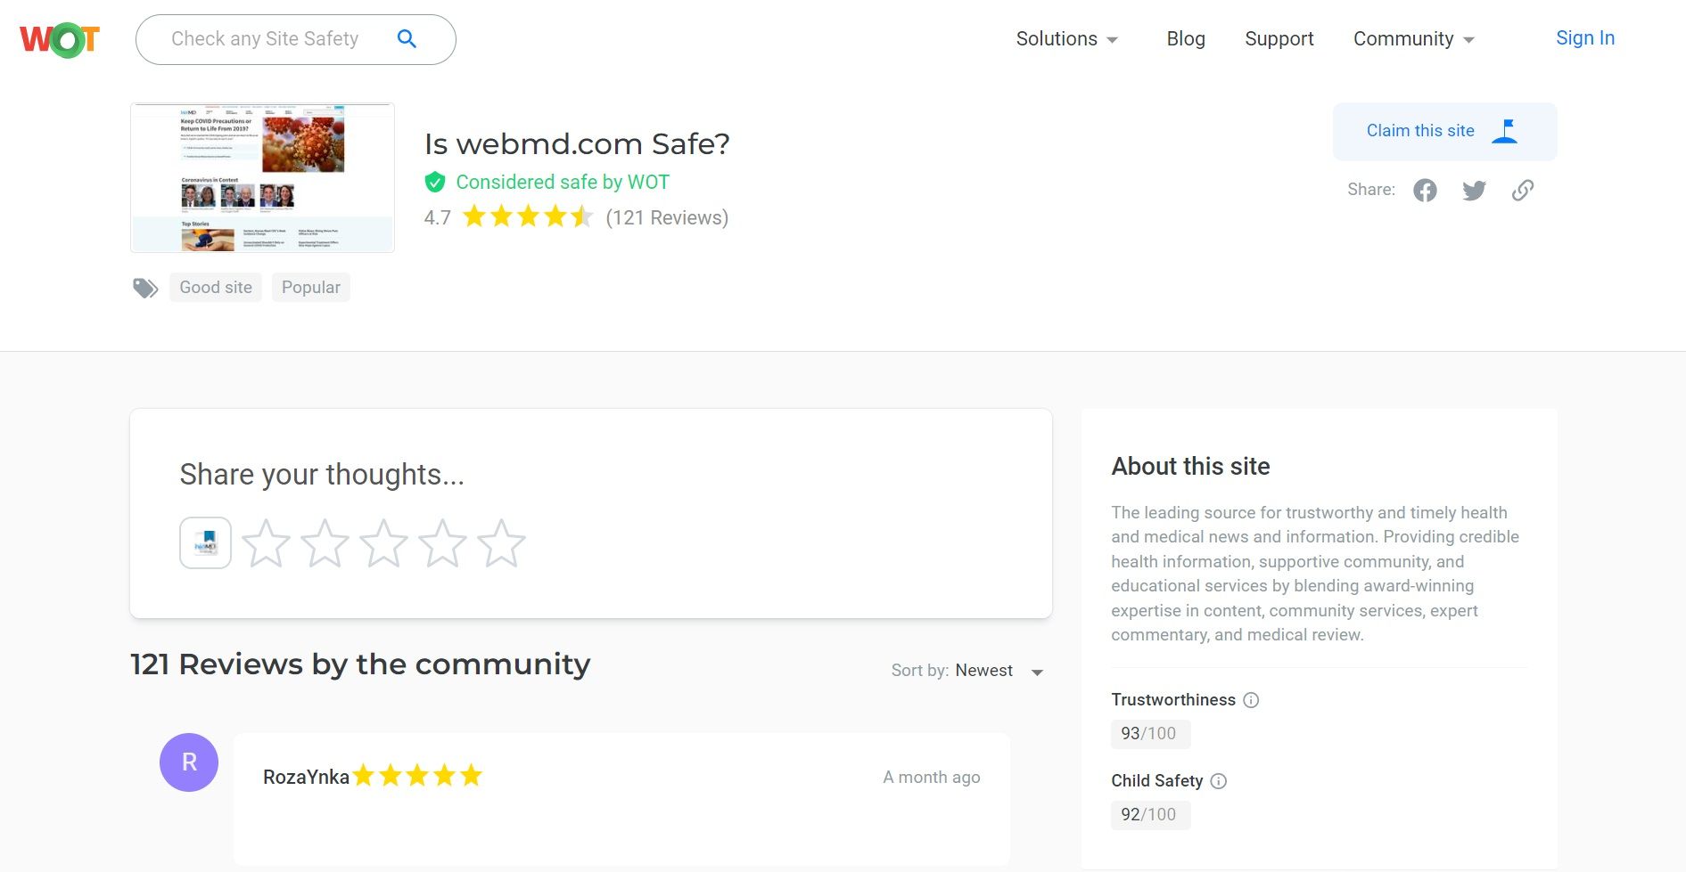Click the Child Safety info icon
This screenshot has width=1686, height=872.
(1219, 781)
